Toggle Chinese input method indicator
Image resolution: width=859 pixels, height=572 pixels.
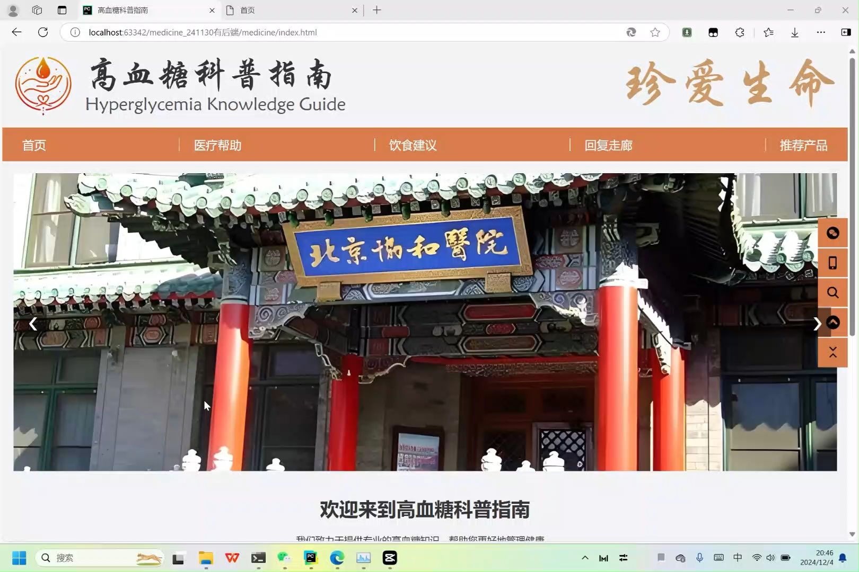[x=738, y=558]
